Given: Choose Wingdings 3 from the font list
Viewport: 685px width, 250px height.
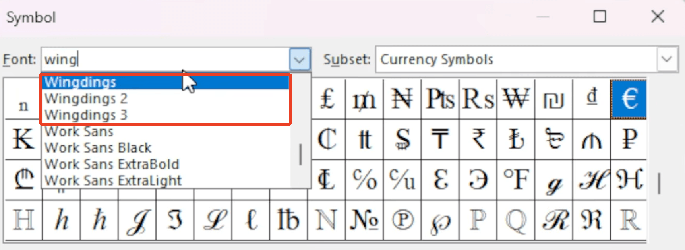Looking at the screenshot, I should point(166,115).
